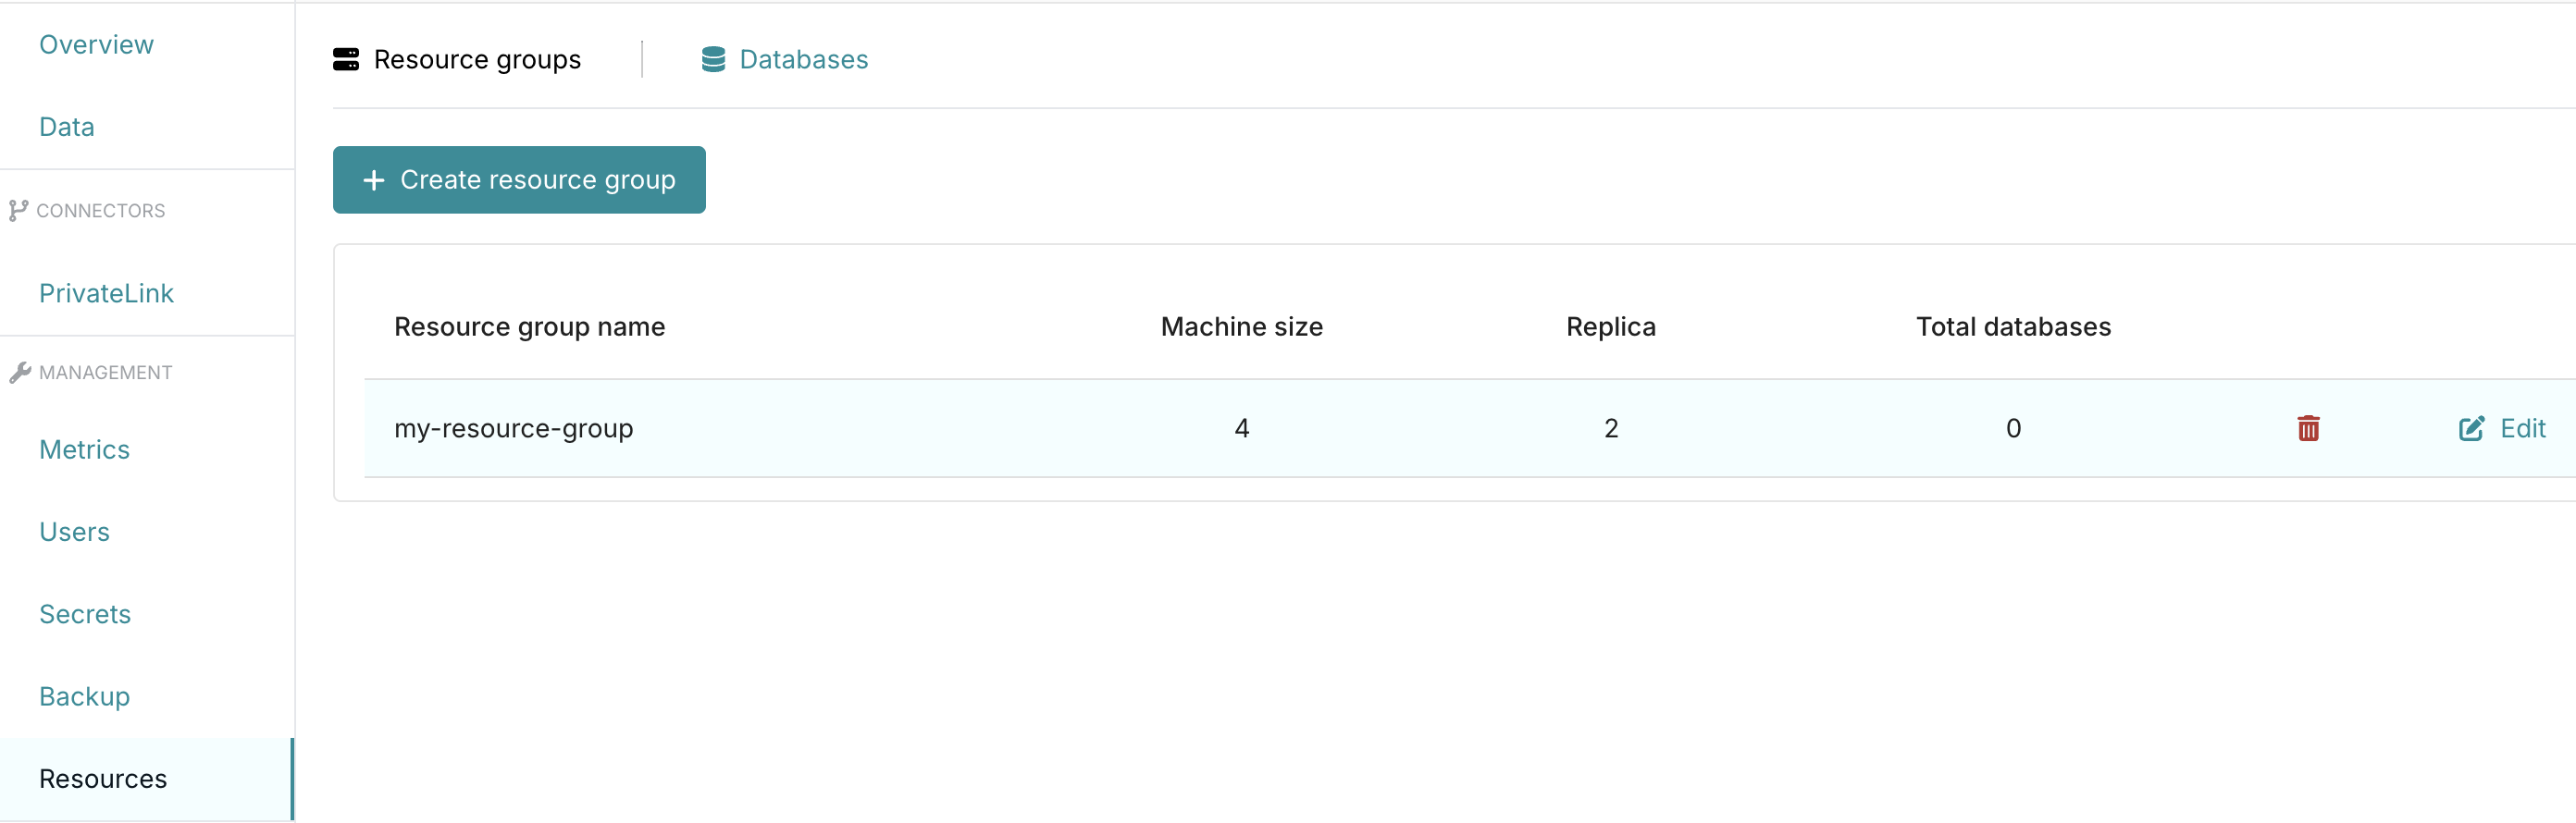Open the Edit link for my-resource-group

click(x=2501, y=428)
